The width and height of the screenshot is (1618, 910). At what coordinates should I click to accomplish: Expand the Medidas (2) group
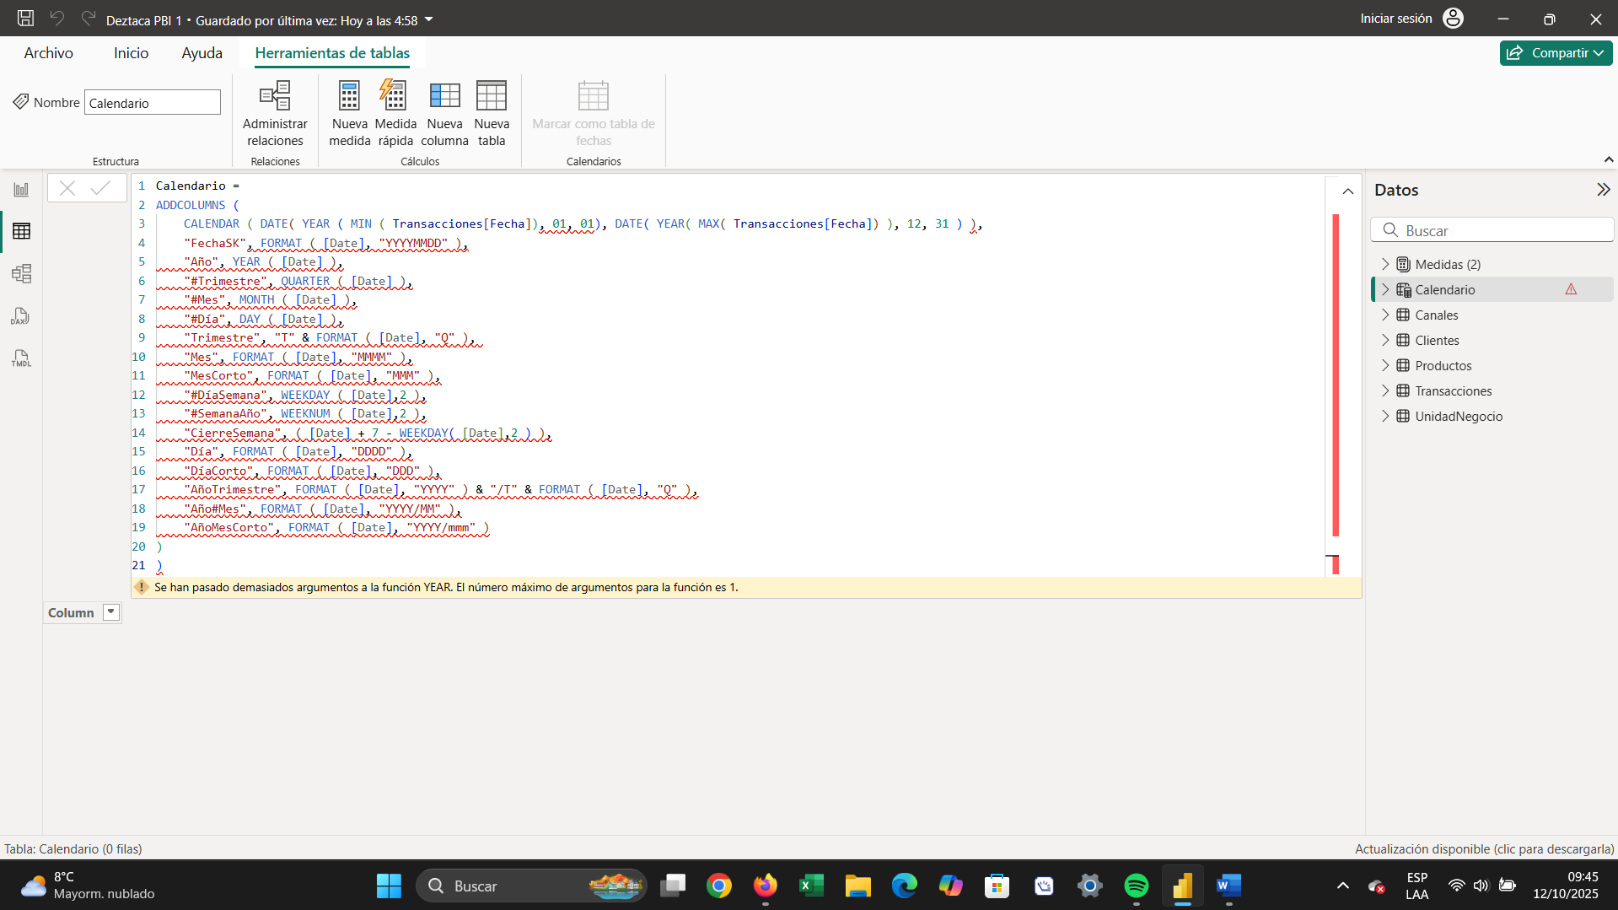[x=1384, y=264]
